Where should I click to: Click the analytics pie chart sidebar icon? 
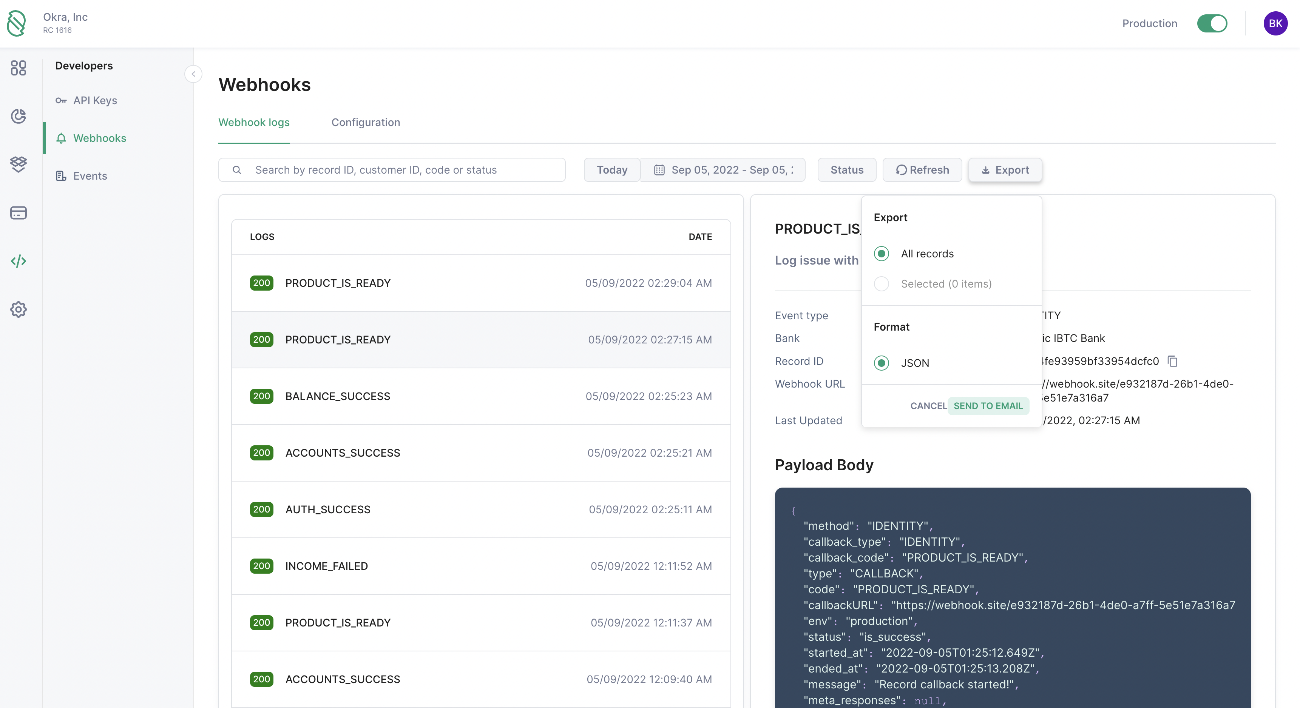(x=18, y=116)
